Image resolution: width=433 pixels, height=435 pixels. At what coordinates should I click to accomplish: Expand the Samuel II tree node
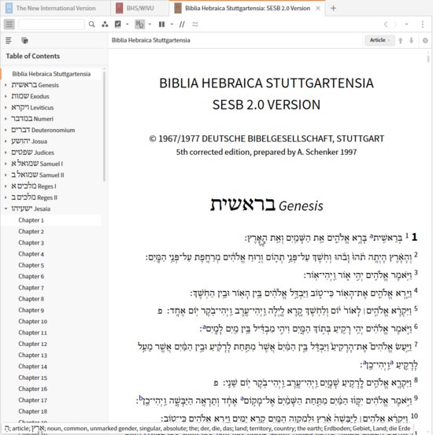(x=6, y=175)
